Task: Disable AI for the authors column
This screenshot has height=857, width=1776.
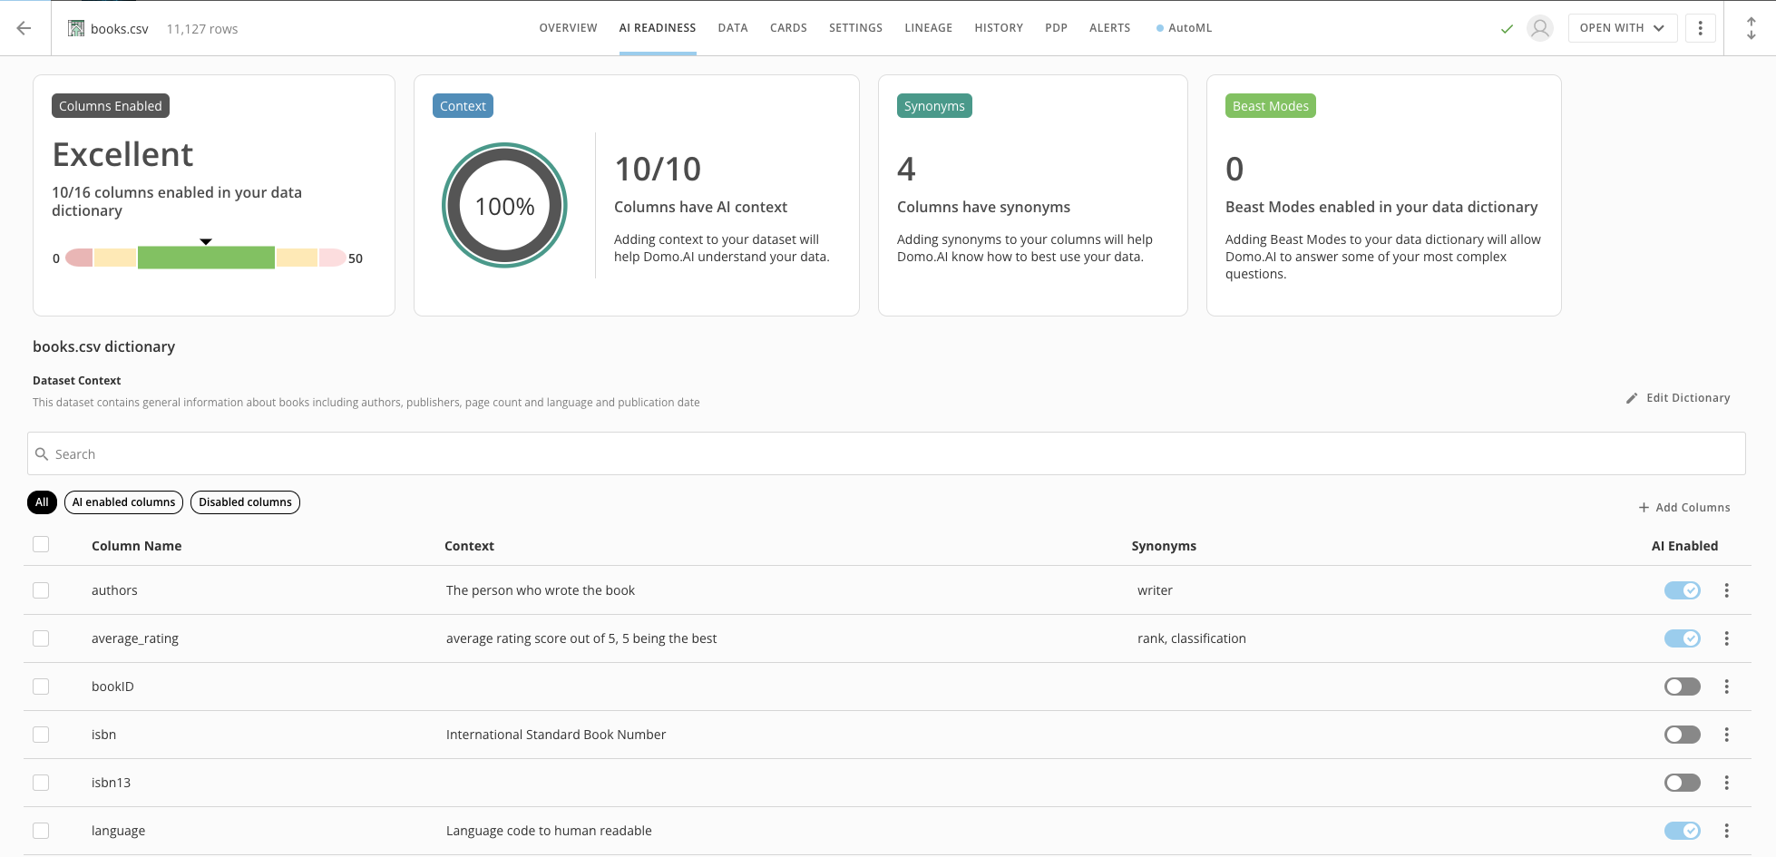Action: pyautogui.click(x=1682, y=590)
